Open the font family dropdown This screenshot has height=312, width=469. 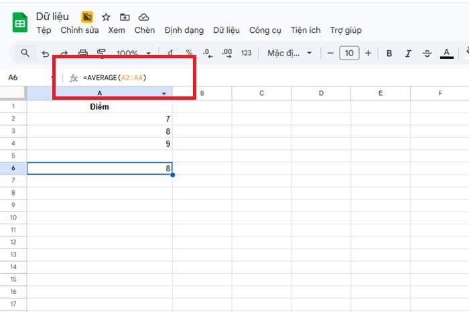click(289, 53)
